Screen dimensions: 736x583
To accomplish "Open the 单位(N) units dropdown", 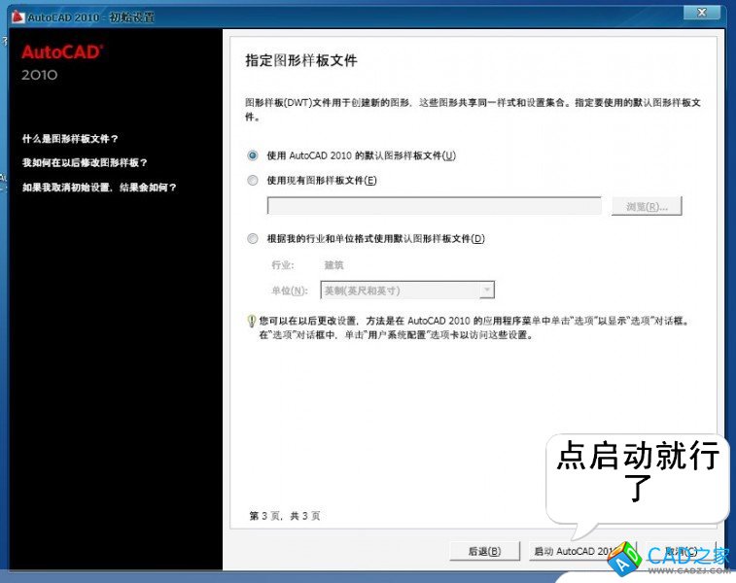I will click(x=407, y=291).
